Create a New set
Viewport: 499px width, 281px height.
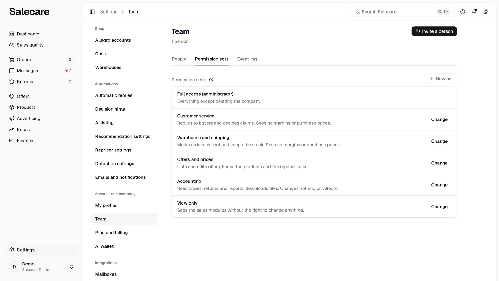pos(441,79)
